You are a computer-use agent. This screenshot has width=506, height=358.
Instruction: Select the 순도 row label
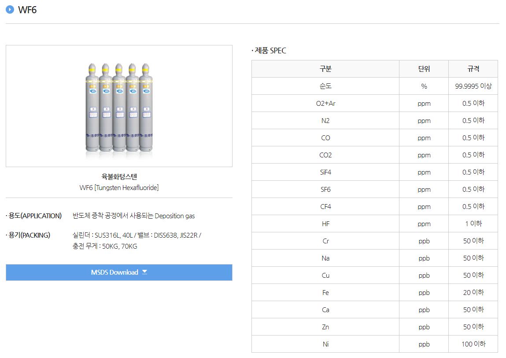point(325,86)
